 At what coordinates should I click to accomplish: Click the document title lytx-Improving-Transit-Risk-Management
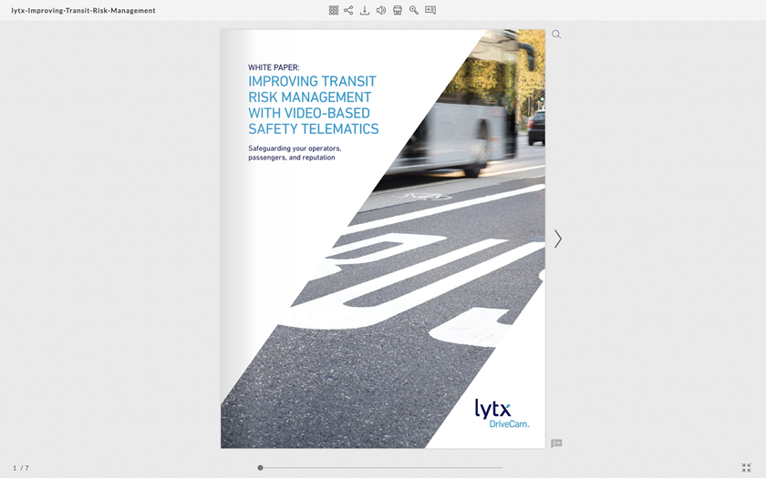click(83, 11)
